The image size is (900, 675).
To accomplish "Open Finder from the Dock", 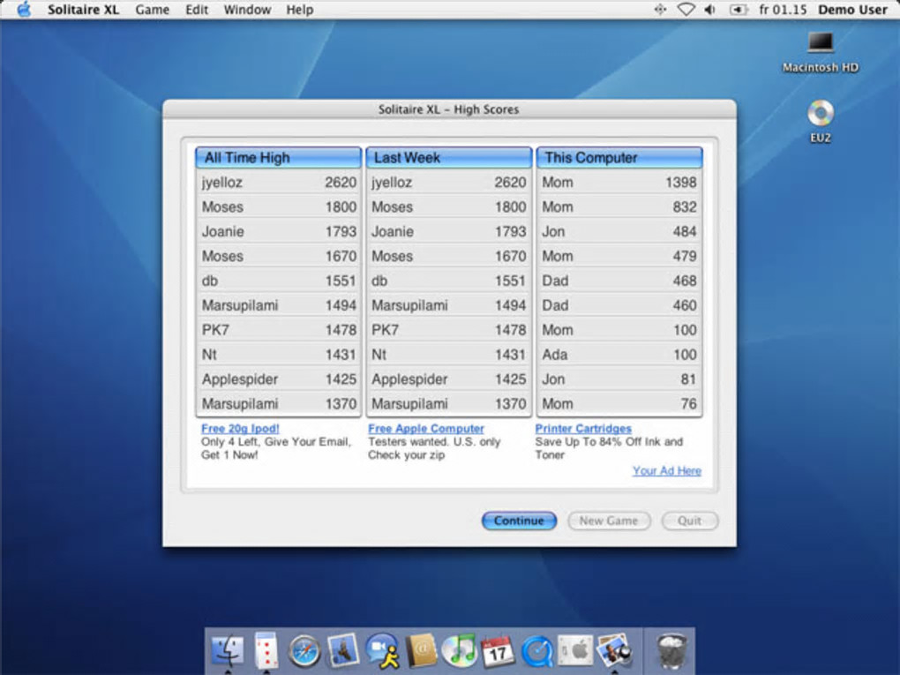I will [228, 651].
